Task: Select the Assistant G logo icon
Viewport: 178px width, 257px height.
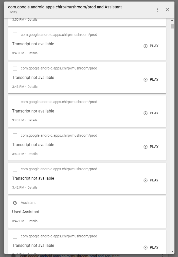Action: [x=15, y=203]
